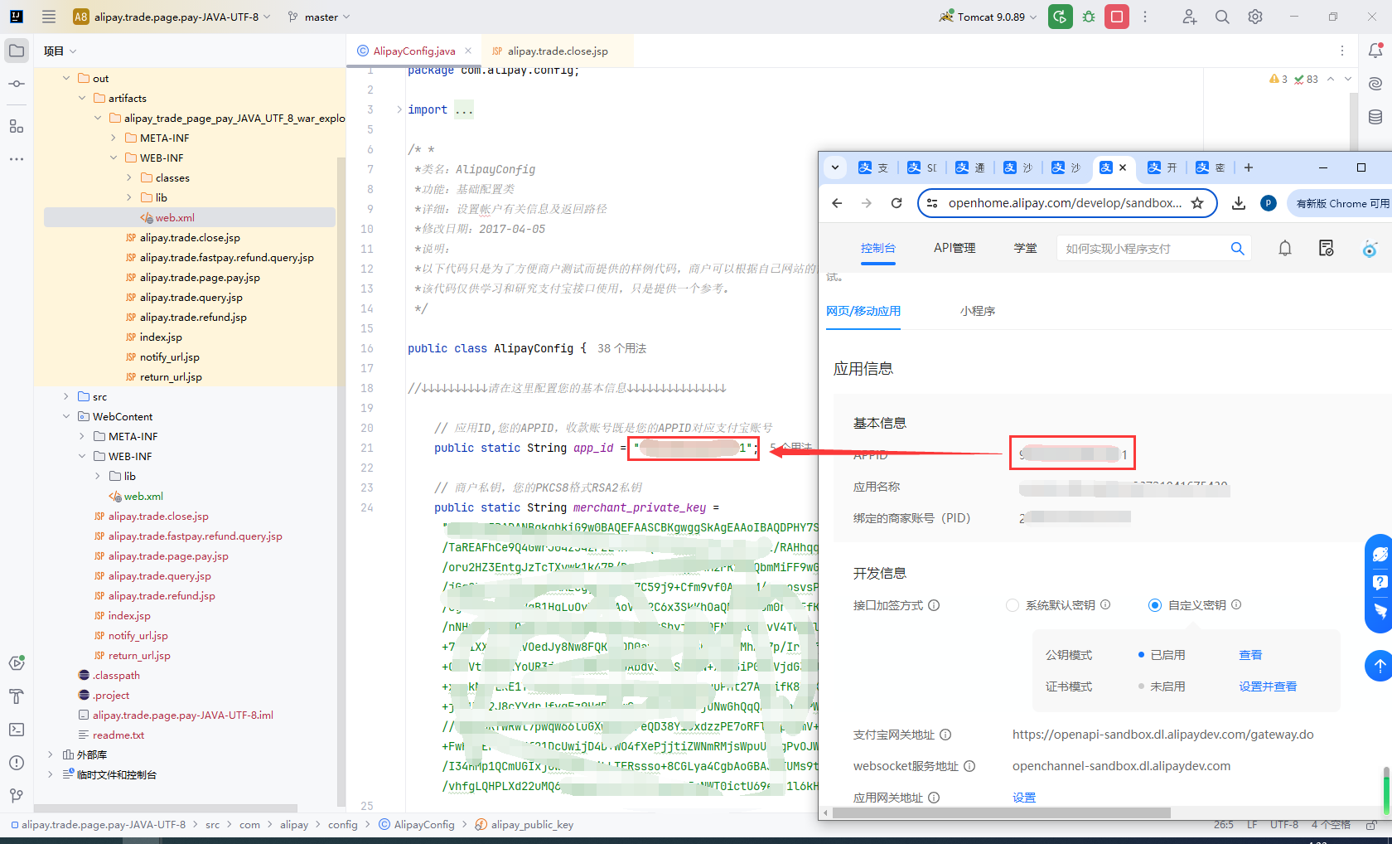
Task: Expand the META-INF folder under artifacts
Action: [x=114, y=138]
